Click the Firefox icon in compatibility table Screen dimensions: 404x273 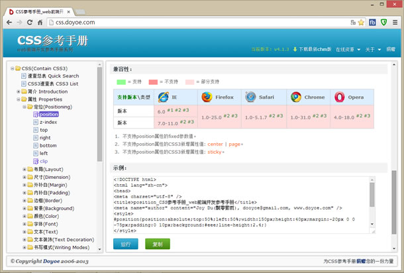point(206,97)
